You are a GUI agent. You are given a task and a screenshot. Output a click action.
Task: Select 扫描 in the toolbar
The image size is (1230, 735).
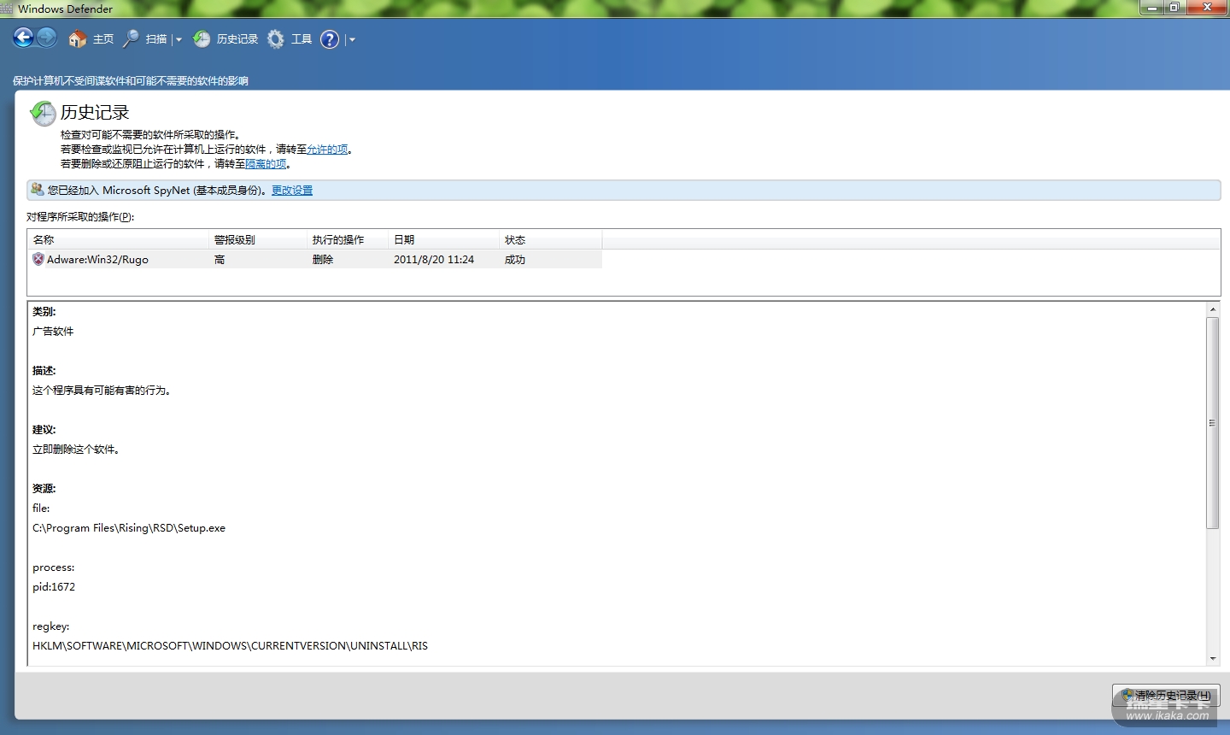(x=156, y=39)
